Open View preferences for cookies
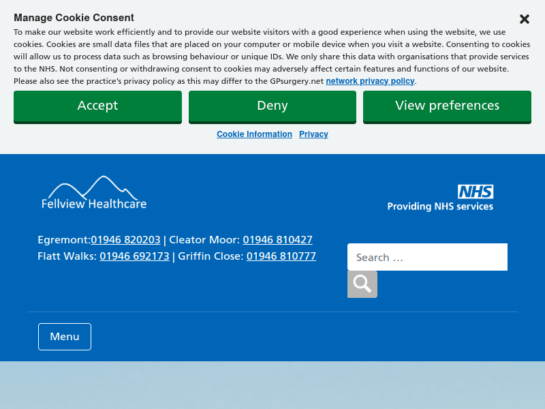Screen dimensions: 545x409 447,106
